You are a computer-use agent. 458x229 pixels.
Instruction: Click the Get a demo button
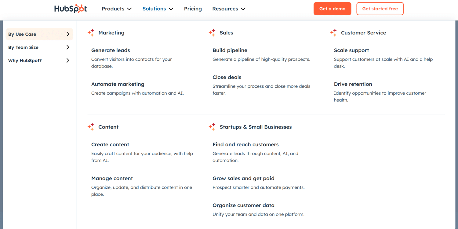(333, 9)
